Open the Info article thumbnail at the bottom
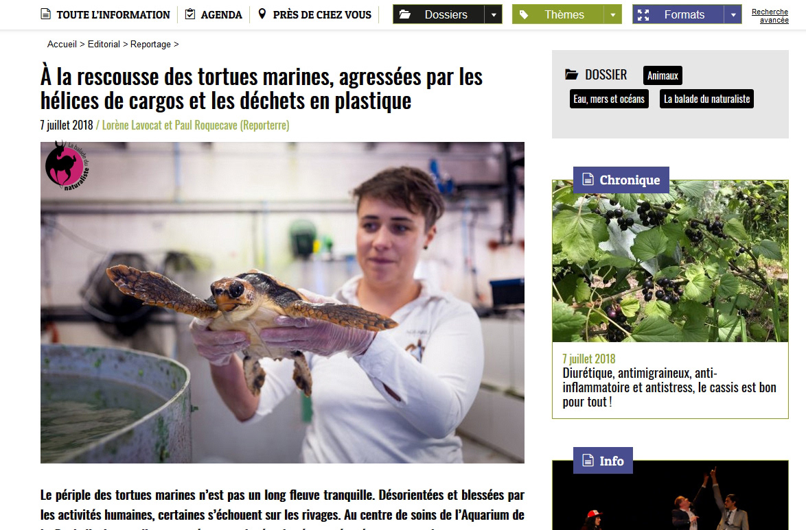This screenshot has height=530, width=806. (x=670, y=495)
